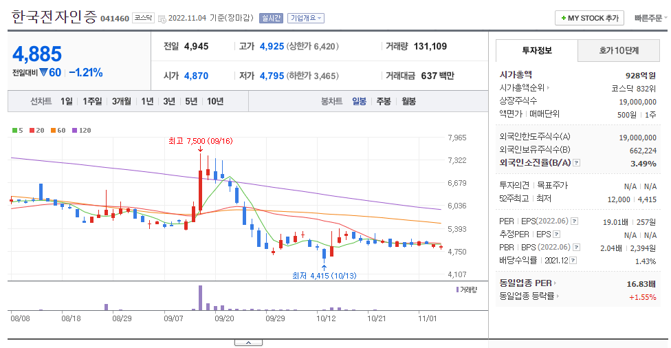Select the 주봉 candlestick chart
Image resolution: width=671 pixels, height=348 pixels.
(x=384, y=102)
